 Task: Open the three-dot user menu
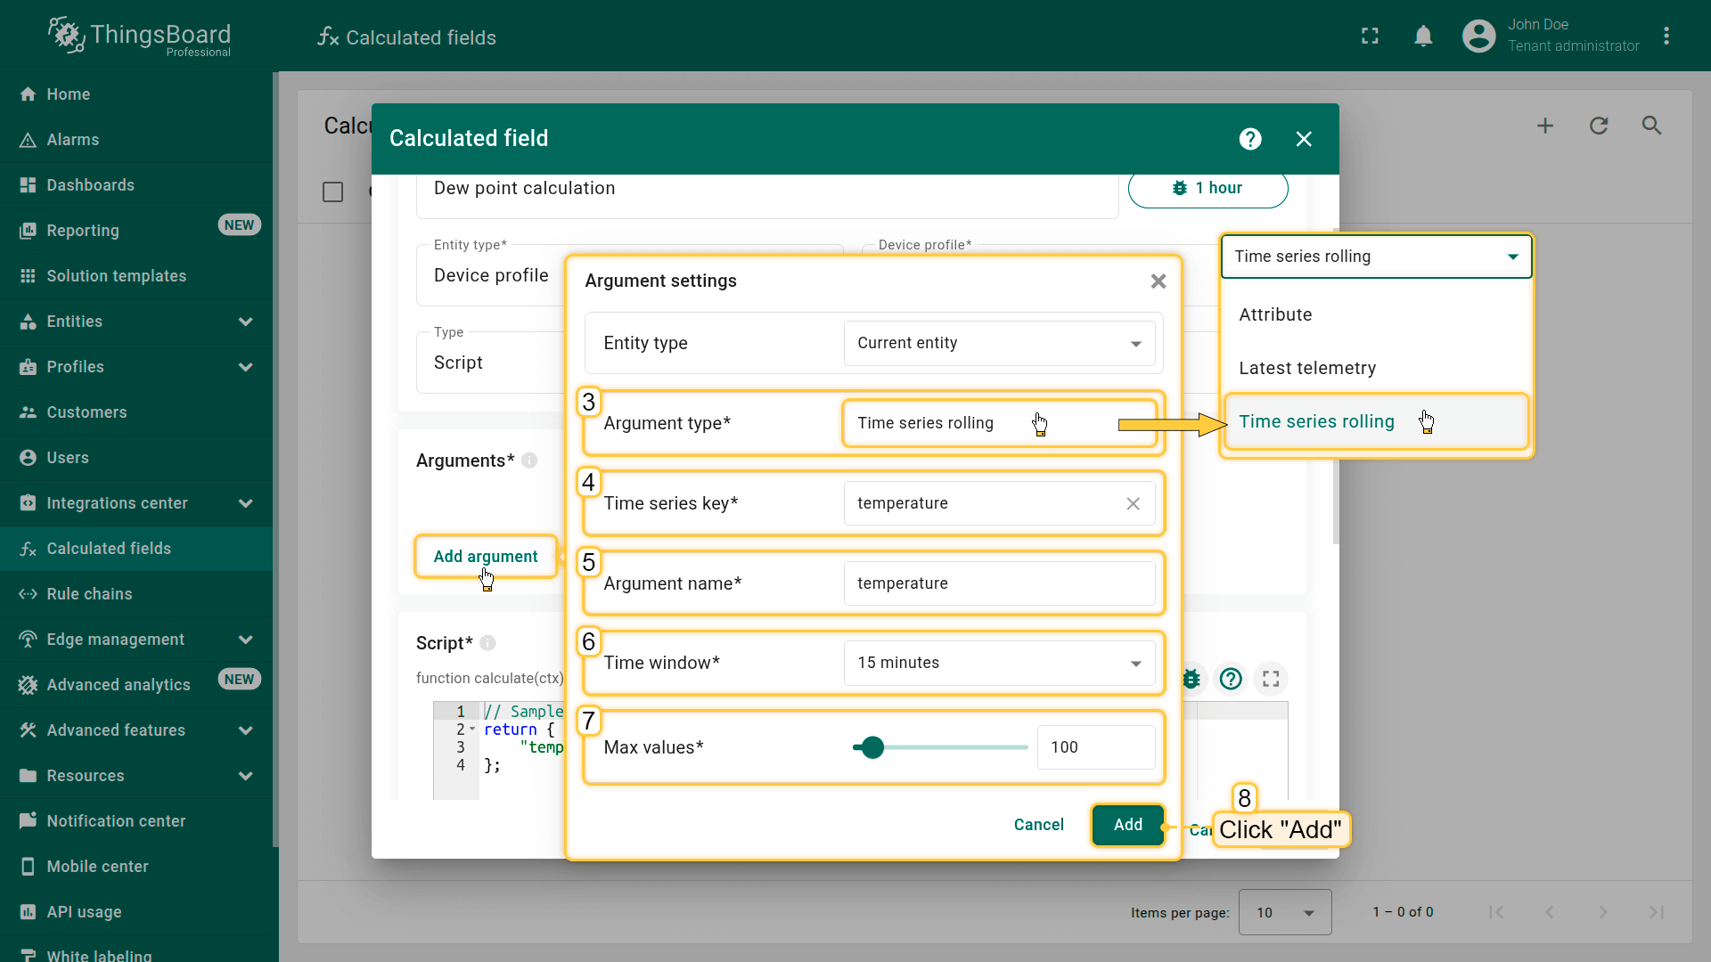(1666, 36)
